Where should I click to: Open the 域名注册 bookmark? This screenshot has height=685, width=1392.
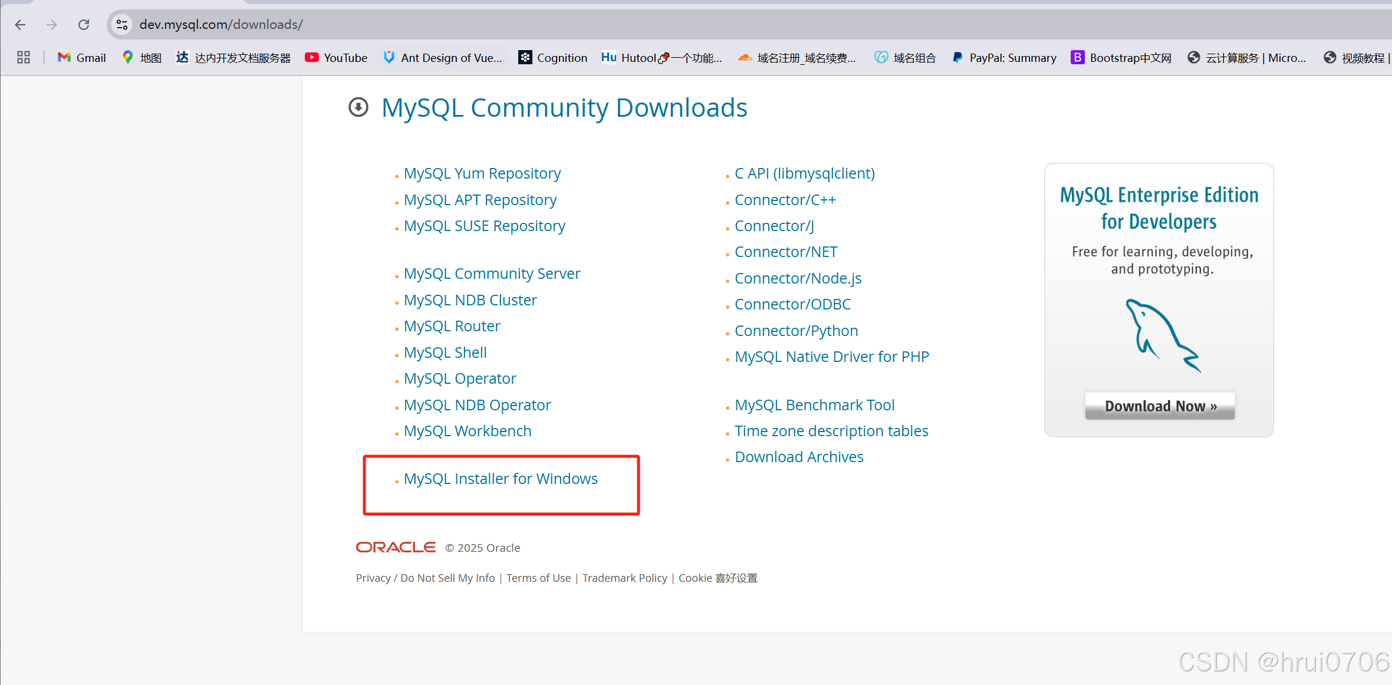797,57
